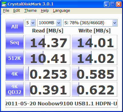123x112 pixels.
Task: Click the CrystalDiskMark title bar app icon
Action: click(x=4, y=4)
